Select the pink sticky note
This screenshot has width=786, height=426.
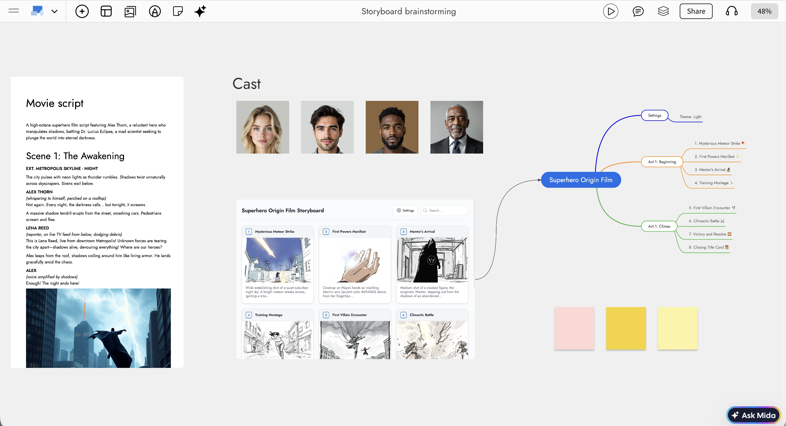tap(574, 328)
